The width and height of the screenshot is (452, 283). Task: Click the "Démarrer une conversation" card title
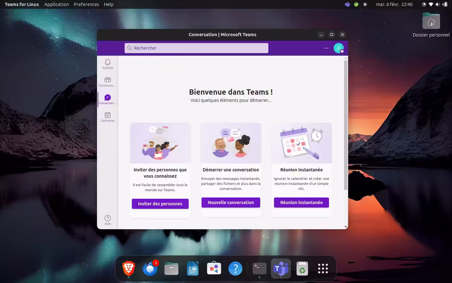click(x=231, y=170)
